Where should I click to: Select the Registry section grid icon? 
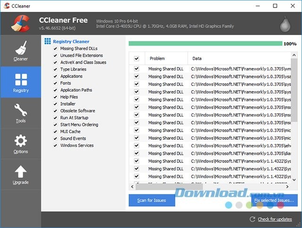point(21,79)
